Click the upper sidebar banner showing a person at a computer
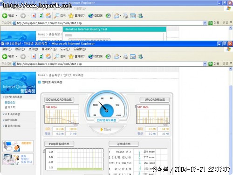Image resolution: width=233 pixels, height=175 pixels. 18,146
